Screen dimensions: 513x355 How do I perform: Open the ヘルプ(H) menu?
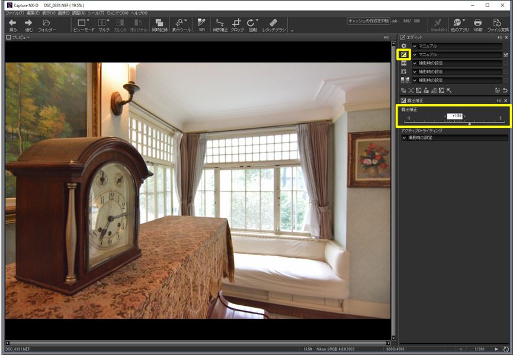pyautogui.click(x=139, y=13)
